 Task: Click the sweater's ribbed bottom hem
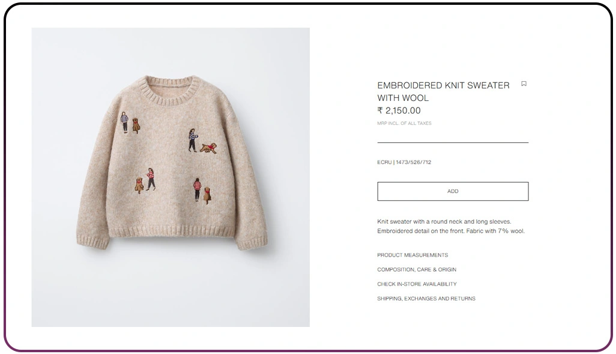(x=171, y=231)
